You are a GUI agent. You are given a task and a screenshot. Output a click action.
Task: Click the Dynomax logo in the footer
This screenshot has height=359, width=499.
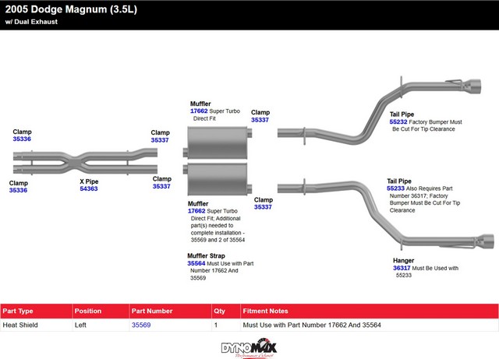pyautogui.click(x=249, y=347)
